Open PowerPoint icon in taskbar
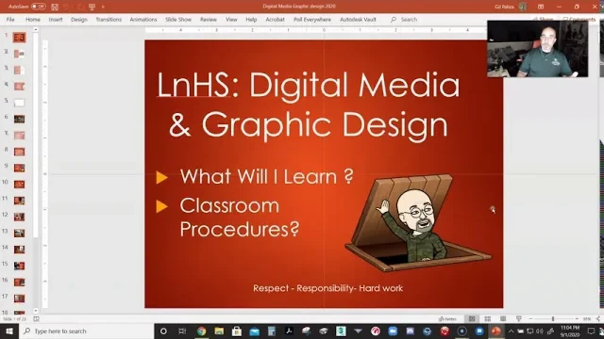 (x=495, y=331)
